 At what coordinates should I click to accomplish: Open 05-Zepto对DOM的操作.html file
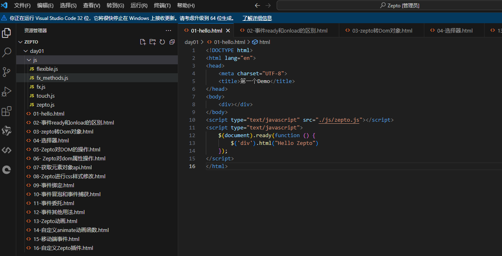tap(97, 149)
